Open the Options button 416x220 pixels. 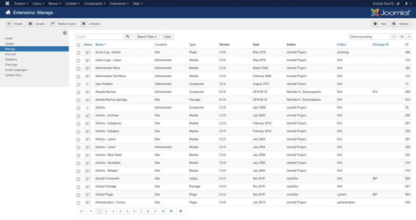[401, 24]
